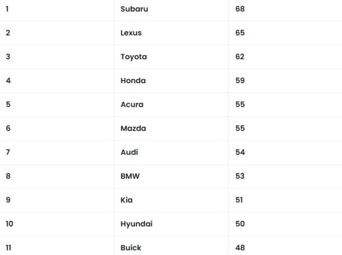Click the Buick entry
Image resolution: width=342 pixels, height=255 pixels.
click(131, 248)
